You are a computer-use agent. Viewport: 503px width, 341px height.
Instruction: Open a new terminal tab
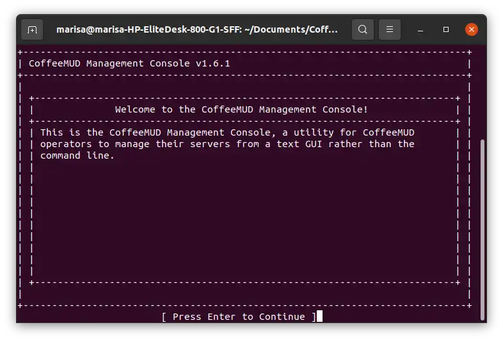pos(33,29)
